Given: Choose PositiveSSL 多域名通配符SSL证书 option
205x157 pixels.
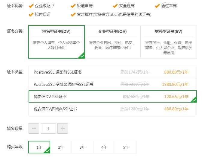Looking at the screenshot, I should (113, 84).
